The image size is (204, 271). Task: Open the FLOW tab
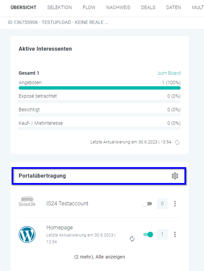pyautogui.click(x=89, y=7)
